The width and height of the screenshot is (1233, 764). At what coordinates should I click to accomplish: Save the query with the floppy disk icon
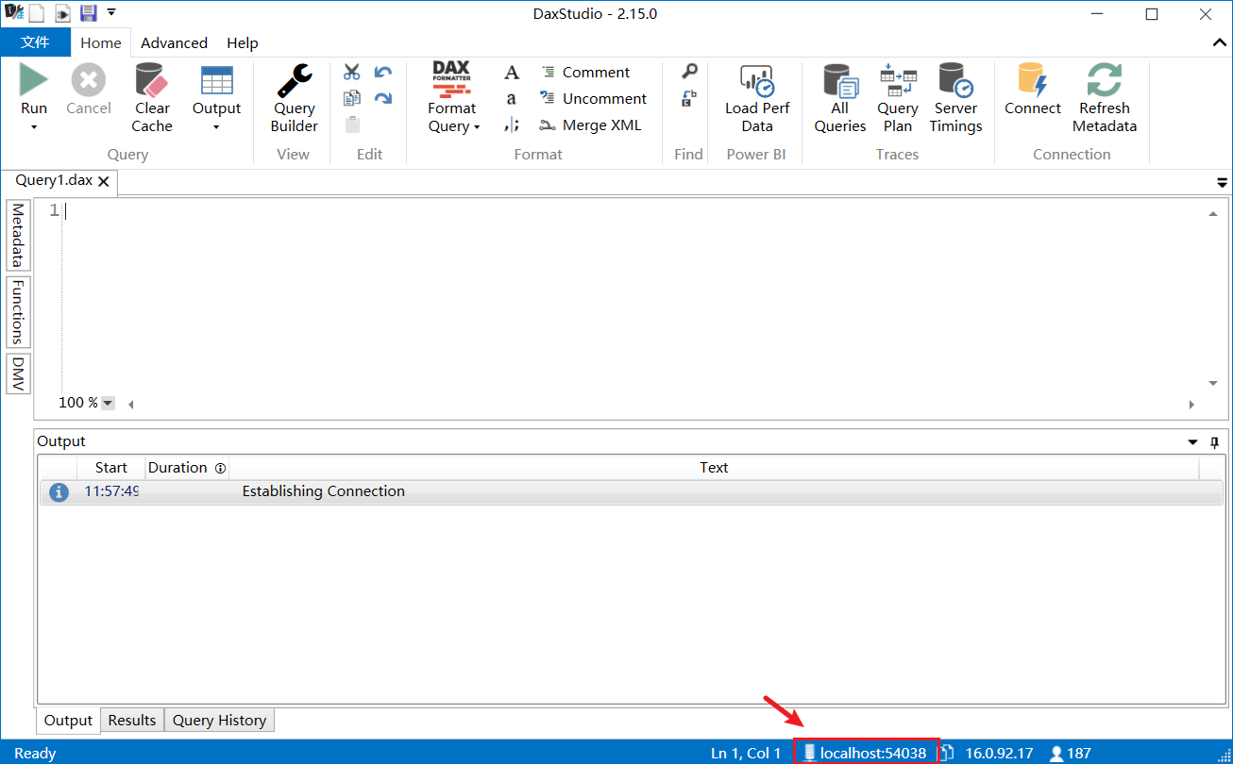[x=88, y=13]
